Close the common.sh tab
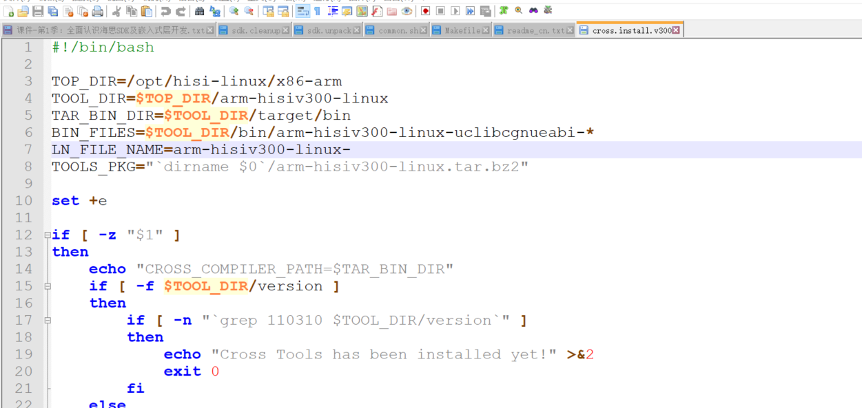 click(424, 30)
